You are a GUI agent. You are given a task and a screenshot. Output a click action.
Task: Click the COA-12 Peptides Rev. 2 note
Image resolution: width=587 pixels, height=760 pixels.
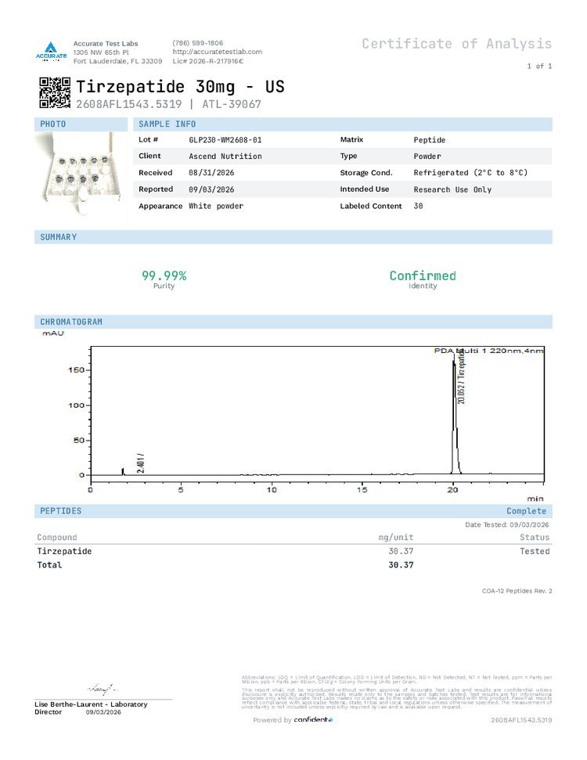[x=517, y=591]
